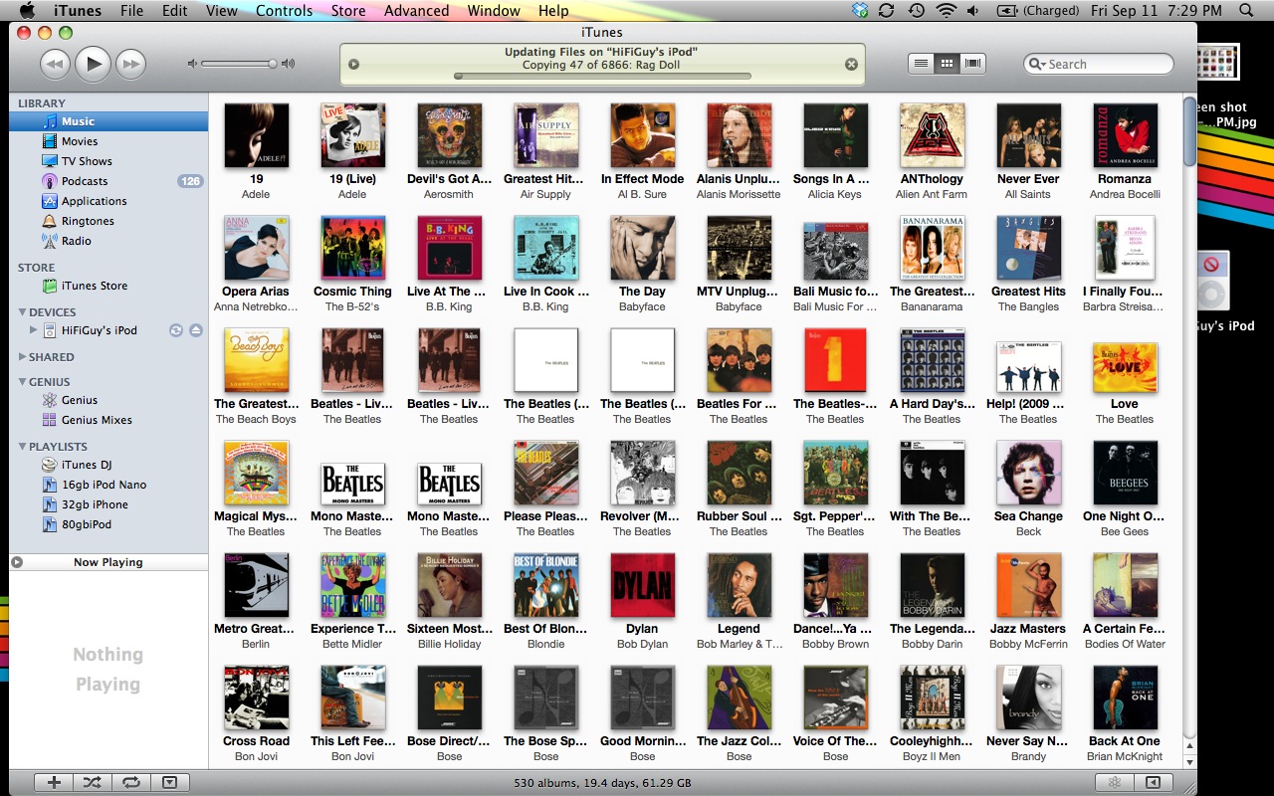Open the File menu
The width and height of the screenshot is (1274, 796).
[x=131, y=11]
